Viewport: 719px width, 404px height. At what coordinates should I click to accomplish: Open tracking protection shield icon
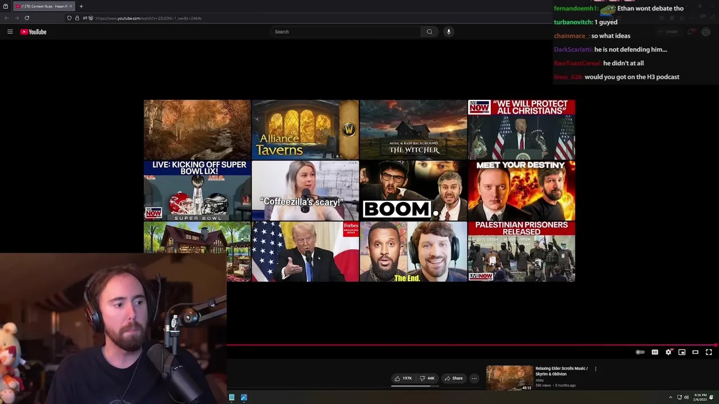pyautogui.click(x=69, y=18)
